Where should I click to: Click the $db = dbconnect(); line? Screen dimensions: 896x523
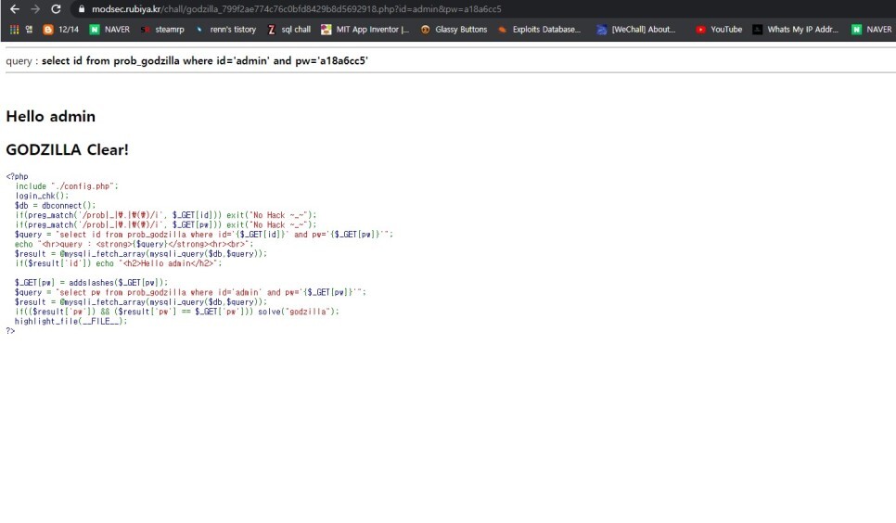(x=55, y=206)
